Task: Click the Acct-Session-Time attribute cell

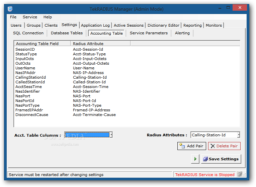Action: pyautogui.click(x=91, y=87)
